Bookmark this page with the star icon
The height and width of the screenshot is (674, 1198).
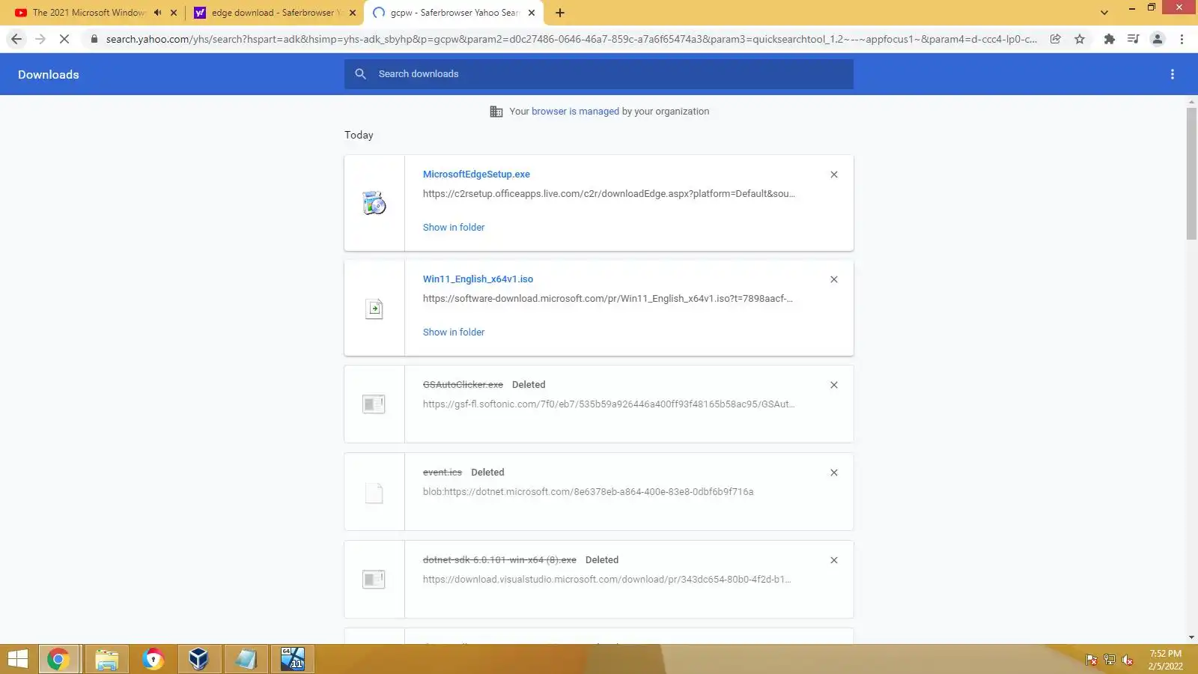point(1080,39)
